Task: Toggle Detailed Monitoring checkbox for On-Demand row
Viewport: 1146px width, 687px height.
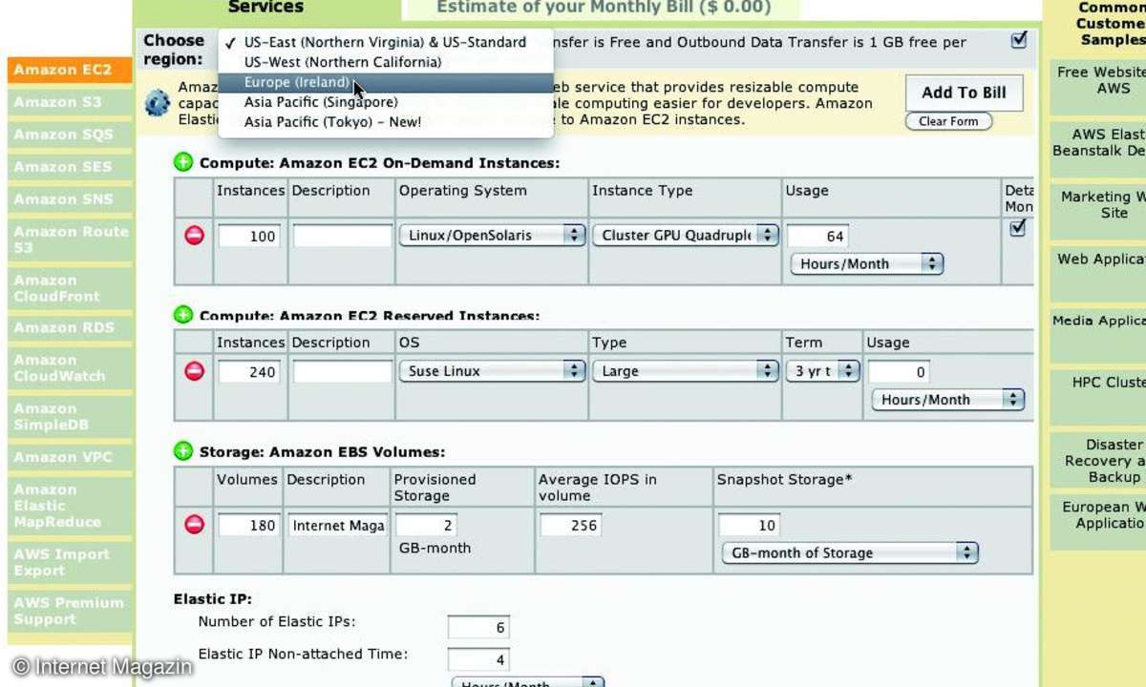Action: 1018,228
